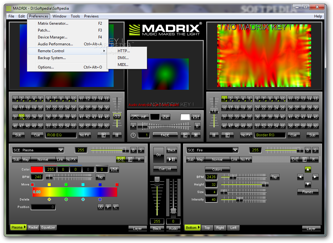333x243 pixels.
Task: Click the Go button
Action: [158, 155]
